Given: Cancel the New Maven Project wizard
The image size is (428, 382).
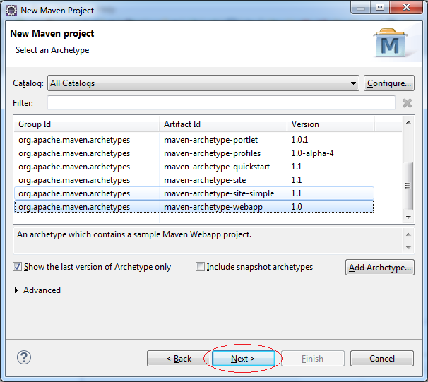Looking at the screenshot, I should tap(382, 358).
